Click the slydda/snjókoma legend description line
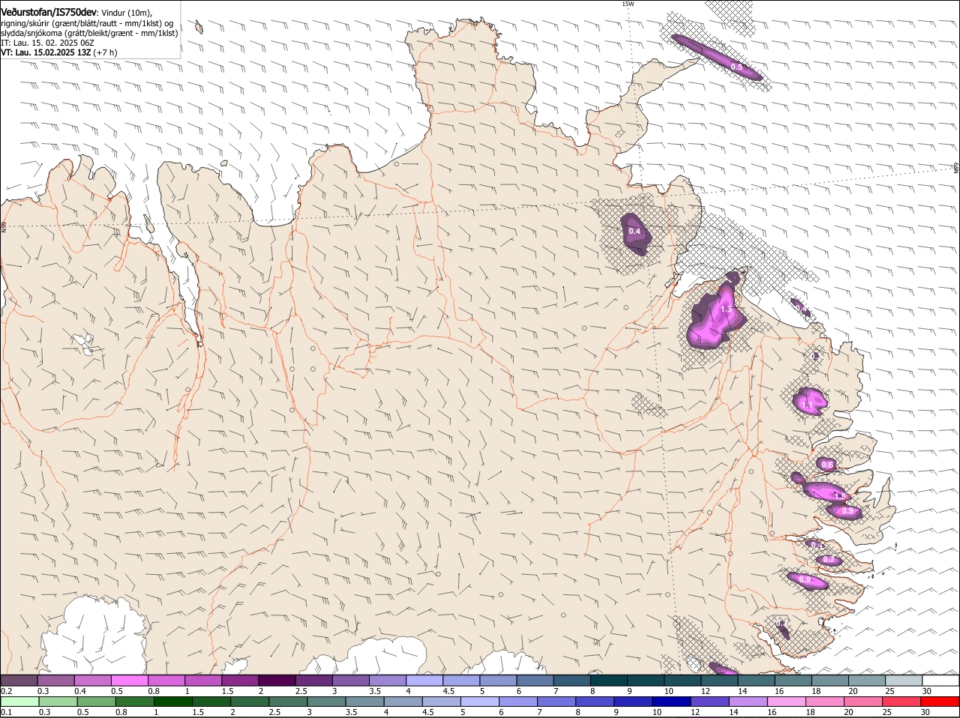 tap(89, 33)
